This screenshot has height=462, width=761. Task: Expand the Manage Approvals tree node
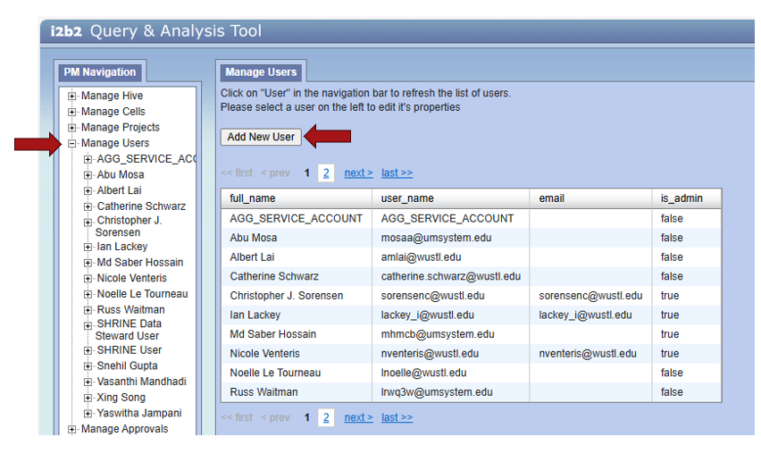[71, 430]
